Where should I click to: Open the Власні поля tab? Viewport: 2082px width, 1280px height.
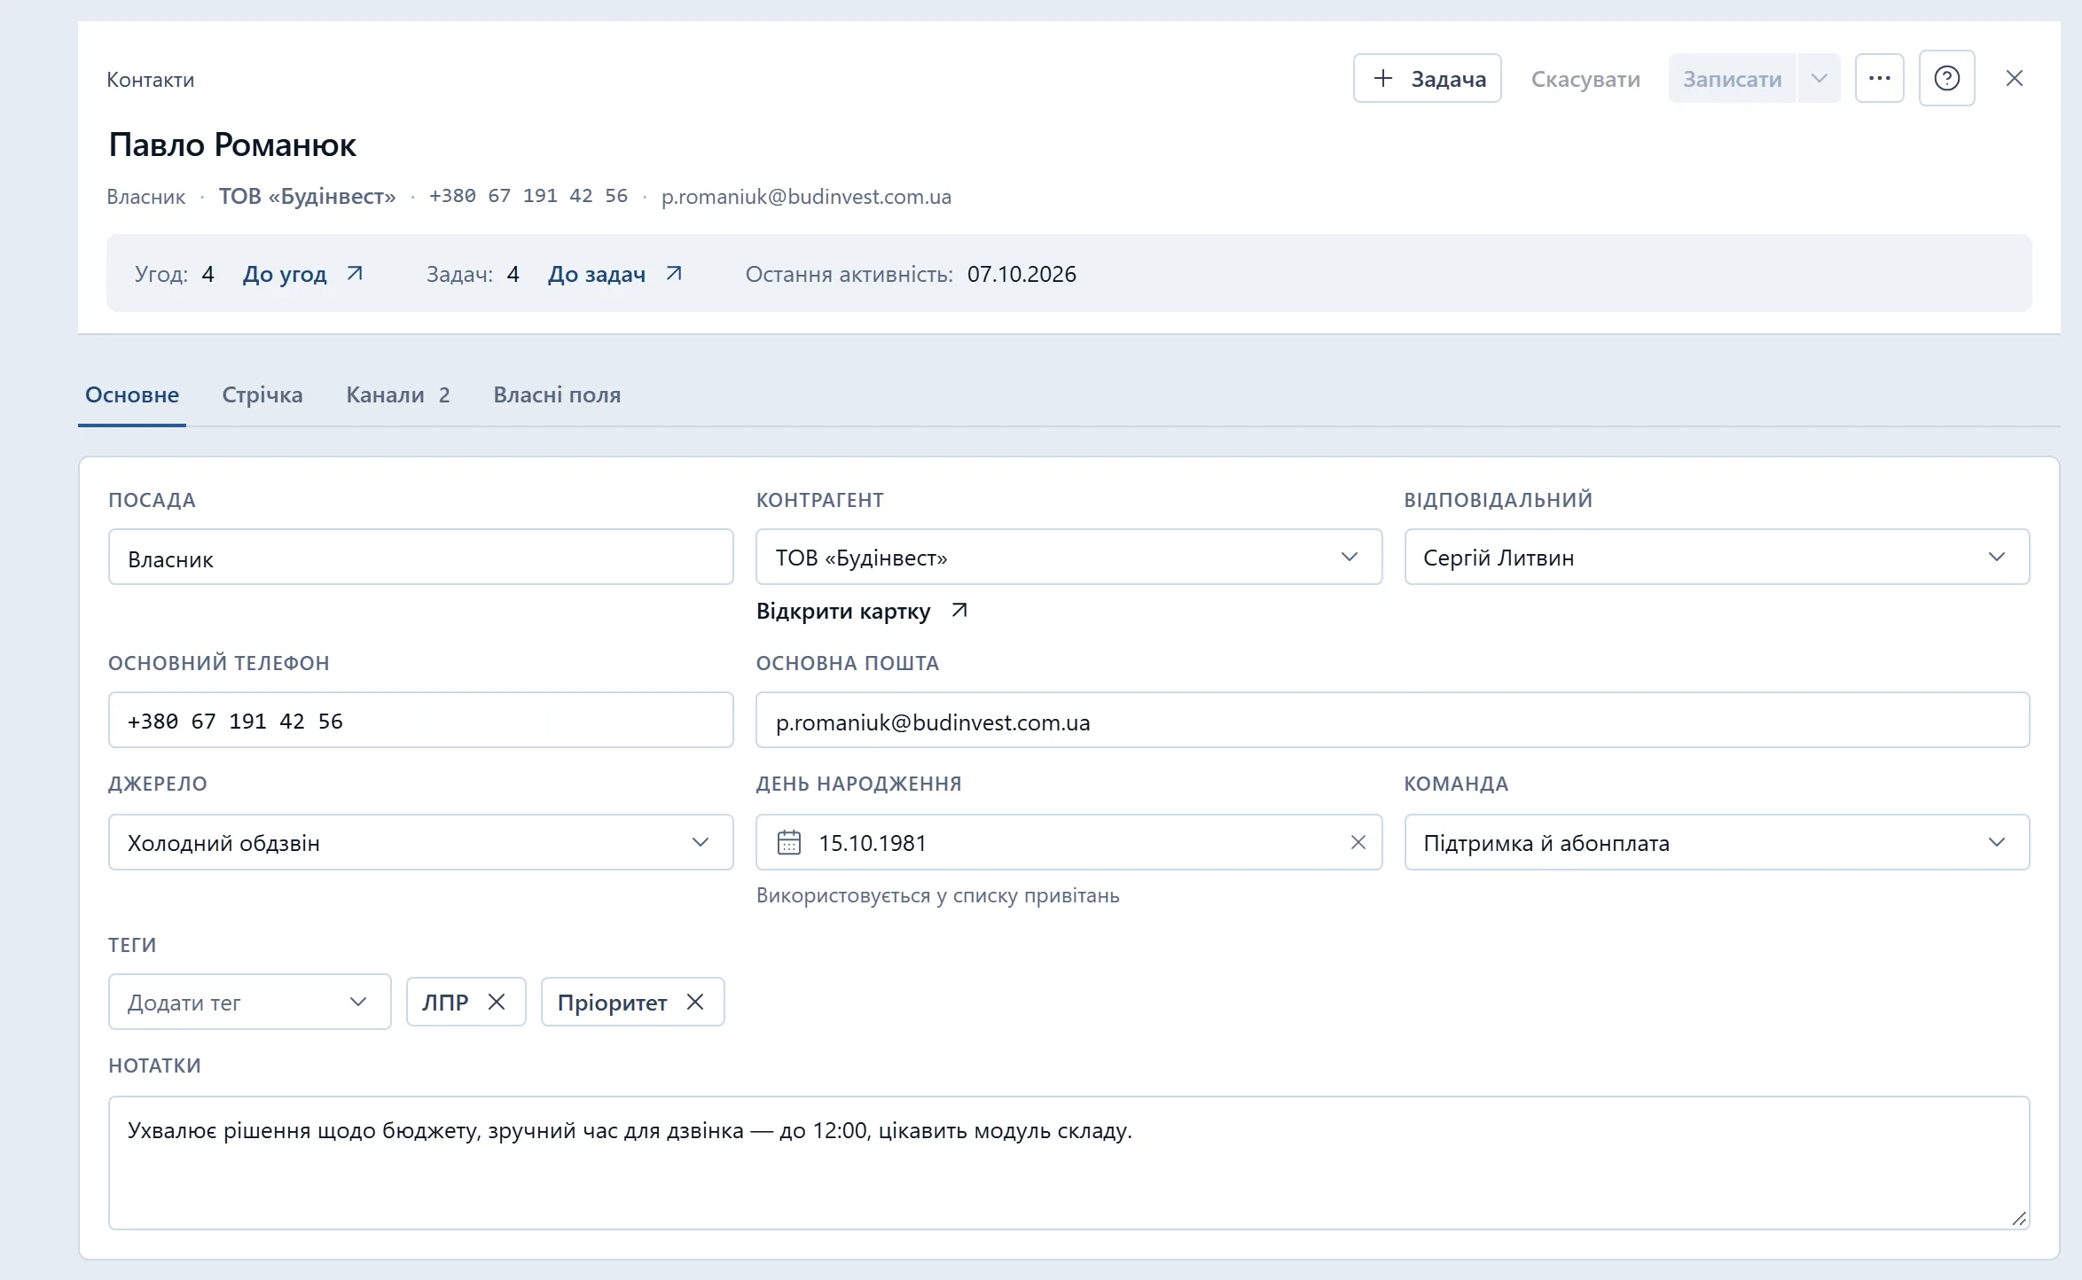(x=557, y=394)
